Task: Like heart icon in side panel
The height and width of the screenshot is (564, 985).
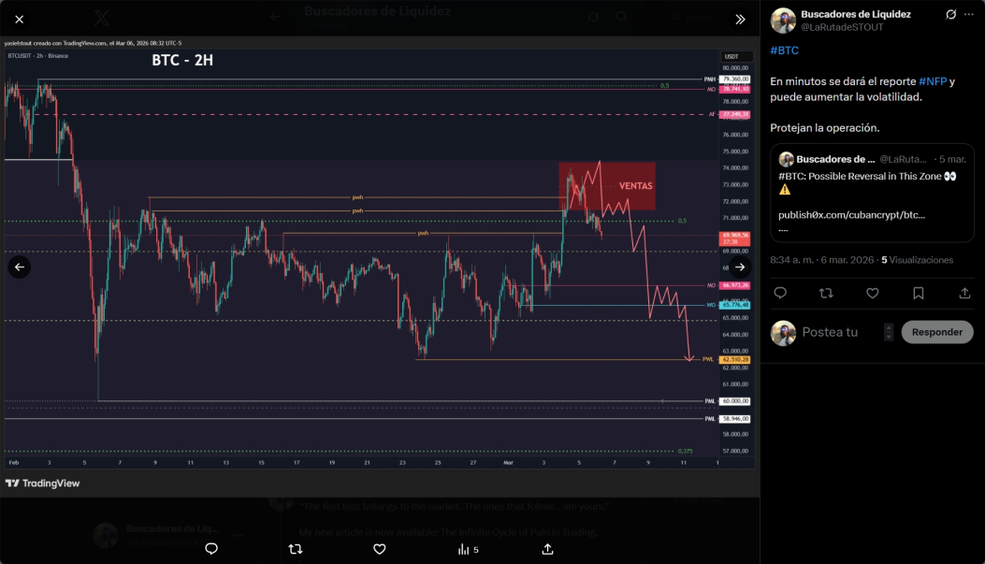Action: coord(873,293)
